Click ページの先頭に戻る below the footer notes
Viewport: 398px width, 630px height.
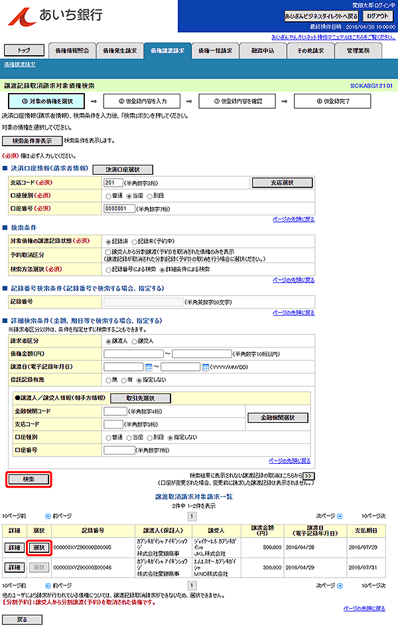pos(364,608)
